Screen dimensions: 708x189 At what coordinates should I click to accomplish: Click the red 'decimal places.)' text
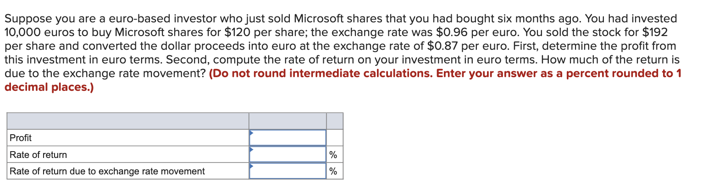[x=49, y=88]
